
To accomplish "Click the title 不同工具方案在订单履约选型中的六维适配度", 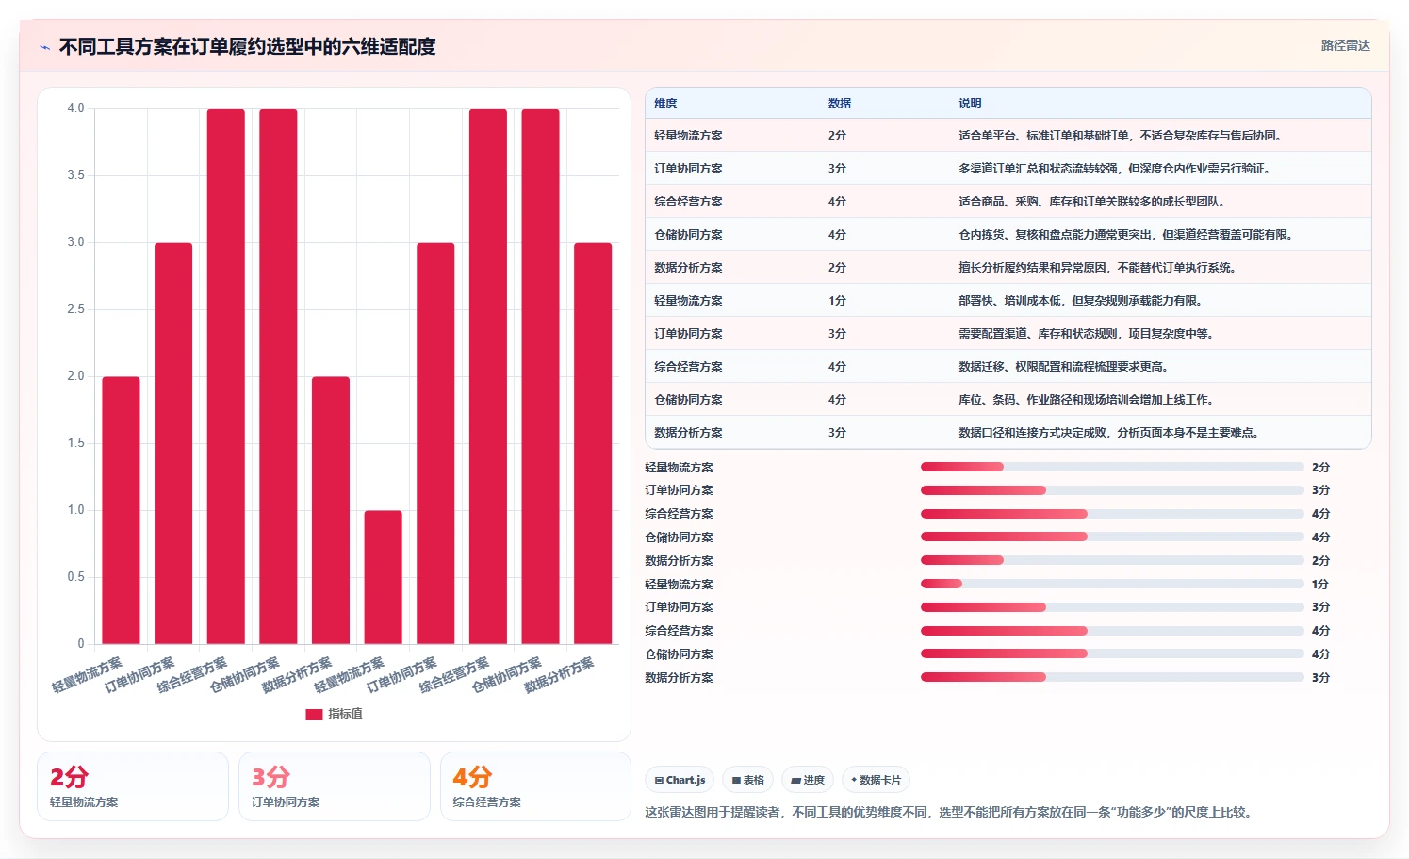I will coord(247,46).
